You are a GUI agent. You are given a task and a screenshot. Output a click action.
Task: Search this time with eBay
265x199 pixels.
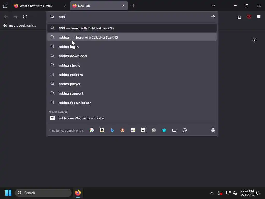(133, 130)
